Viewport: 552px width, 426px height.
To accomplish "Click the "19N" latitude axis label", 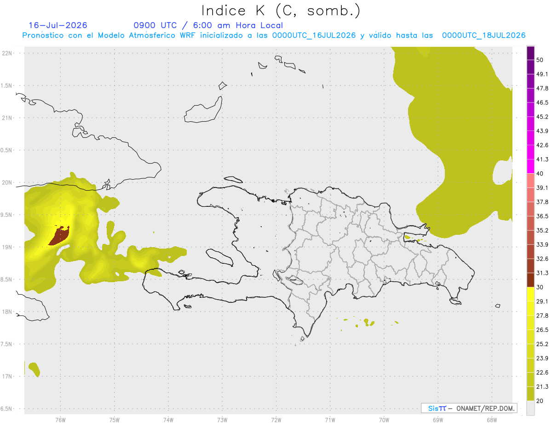I will click(8, 247).
